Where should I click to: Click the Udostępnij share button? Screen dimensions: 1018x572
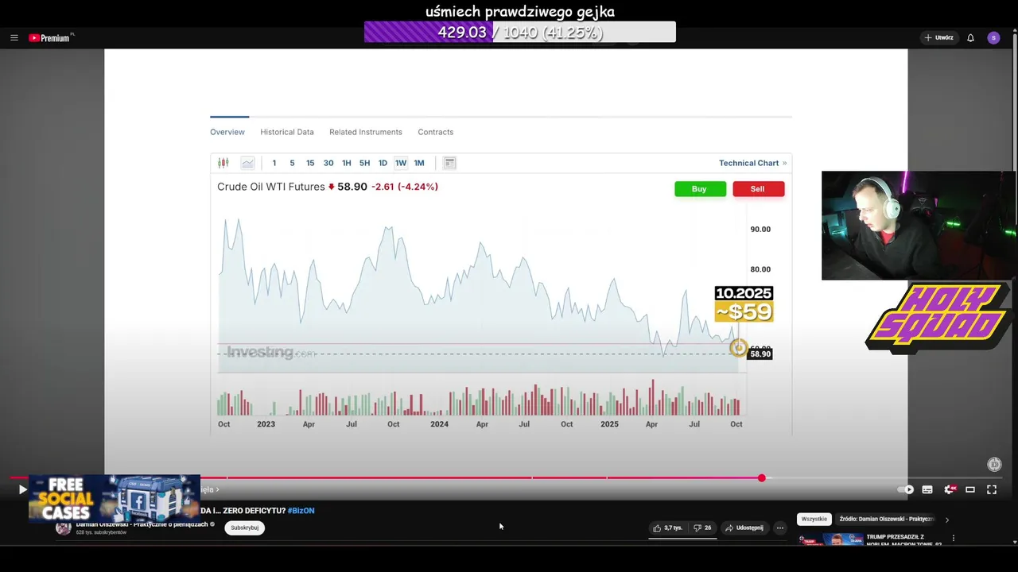(x=744, y=528)
